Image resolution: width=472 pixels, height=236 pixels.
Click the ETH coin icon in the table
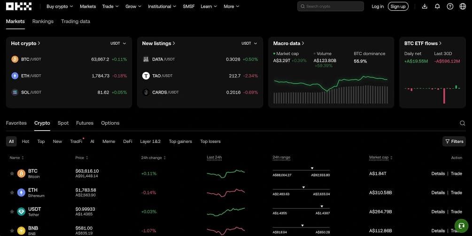click(22, 192)
